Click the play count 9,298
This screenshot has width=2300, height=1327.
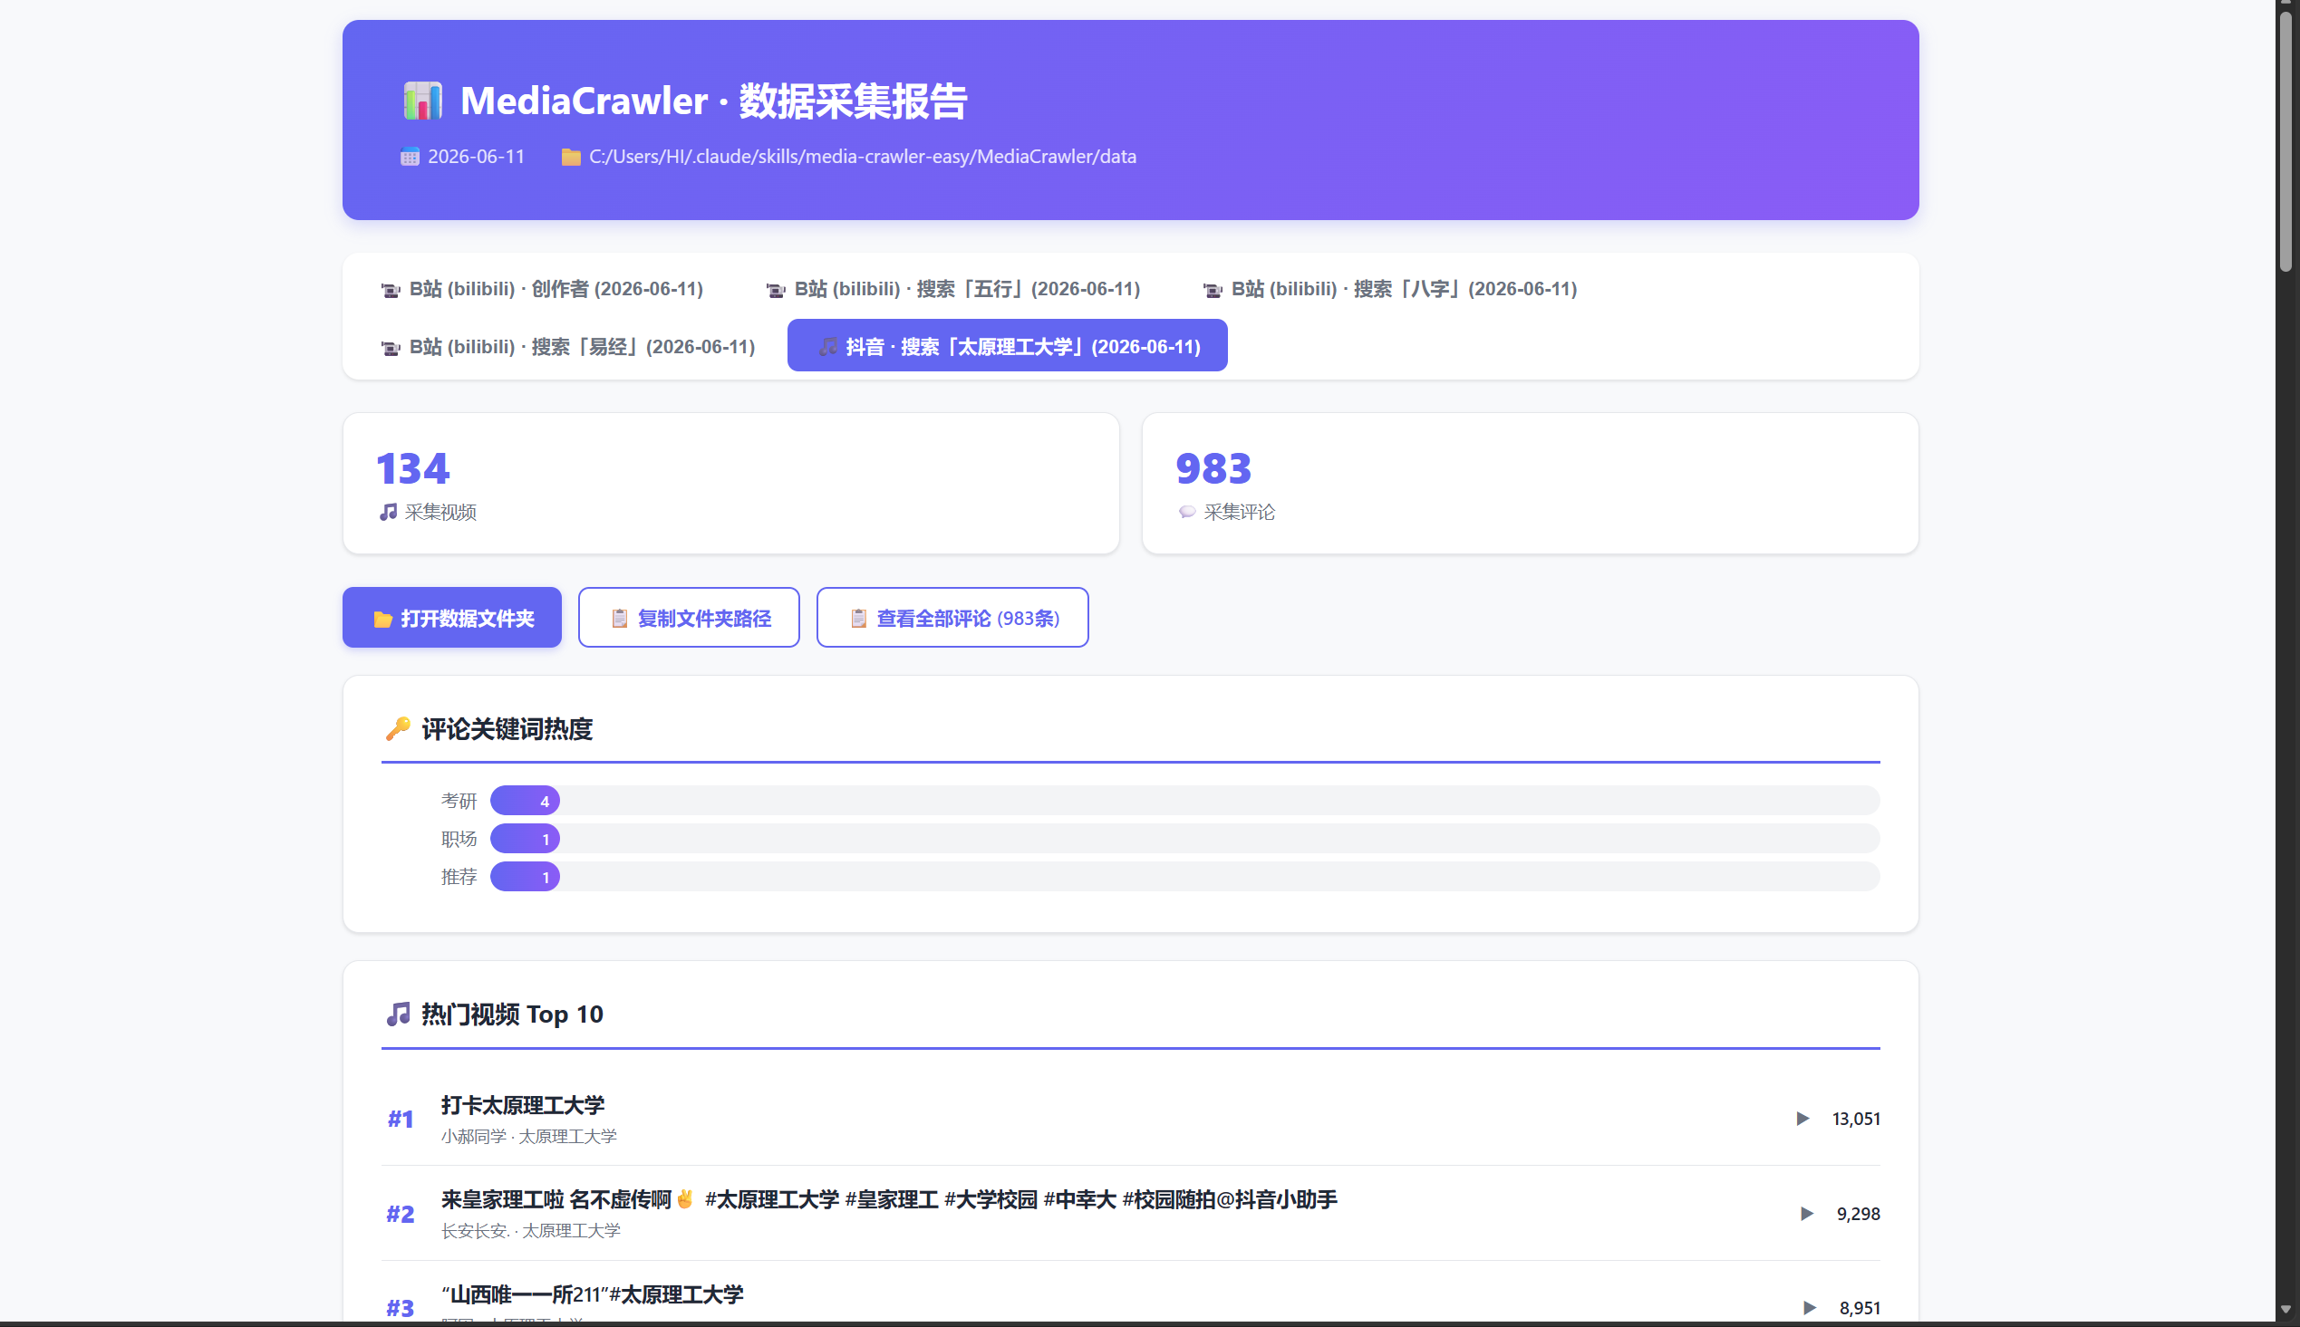point(1858,1214)
